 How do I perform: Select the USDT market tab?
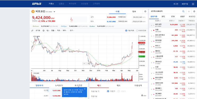[x=182, y=17]
